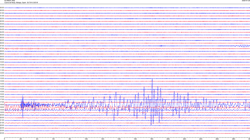Screen dimensions: 250x140
Task: Select the 03:30 row label
Action: click(2, 27)
